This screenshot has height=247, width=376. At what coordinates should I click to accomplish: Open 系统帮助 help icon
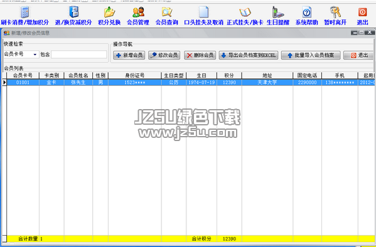307,12
